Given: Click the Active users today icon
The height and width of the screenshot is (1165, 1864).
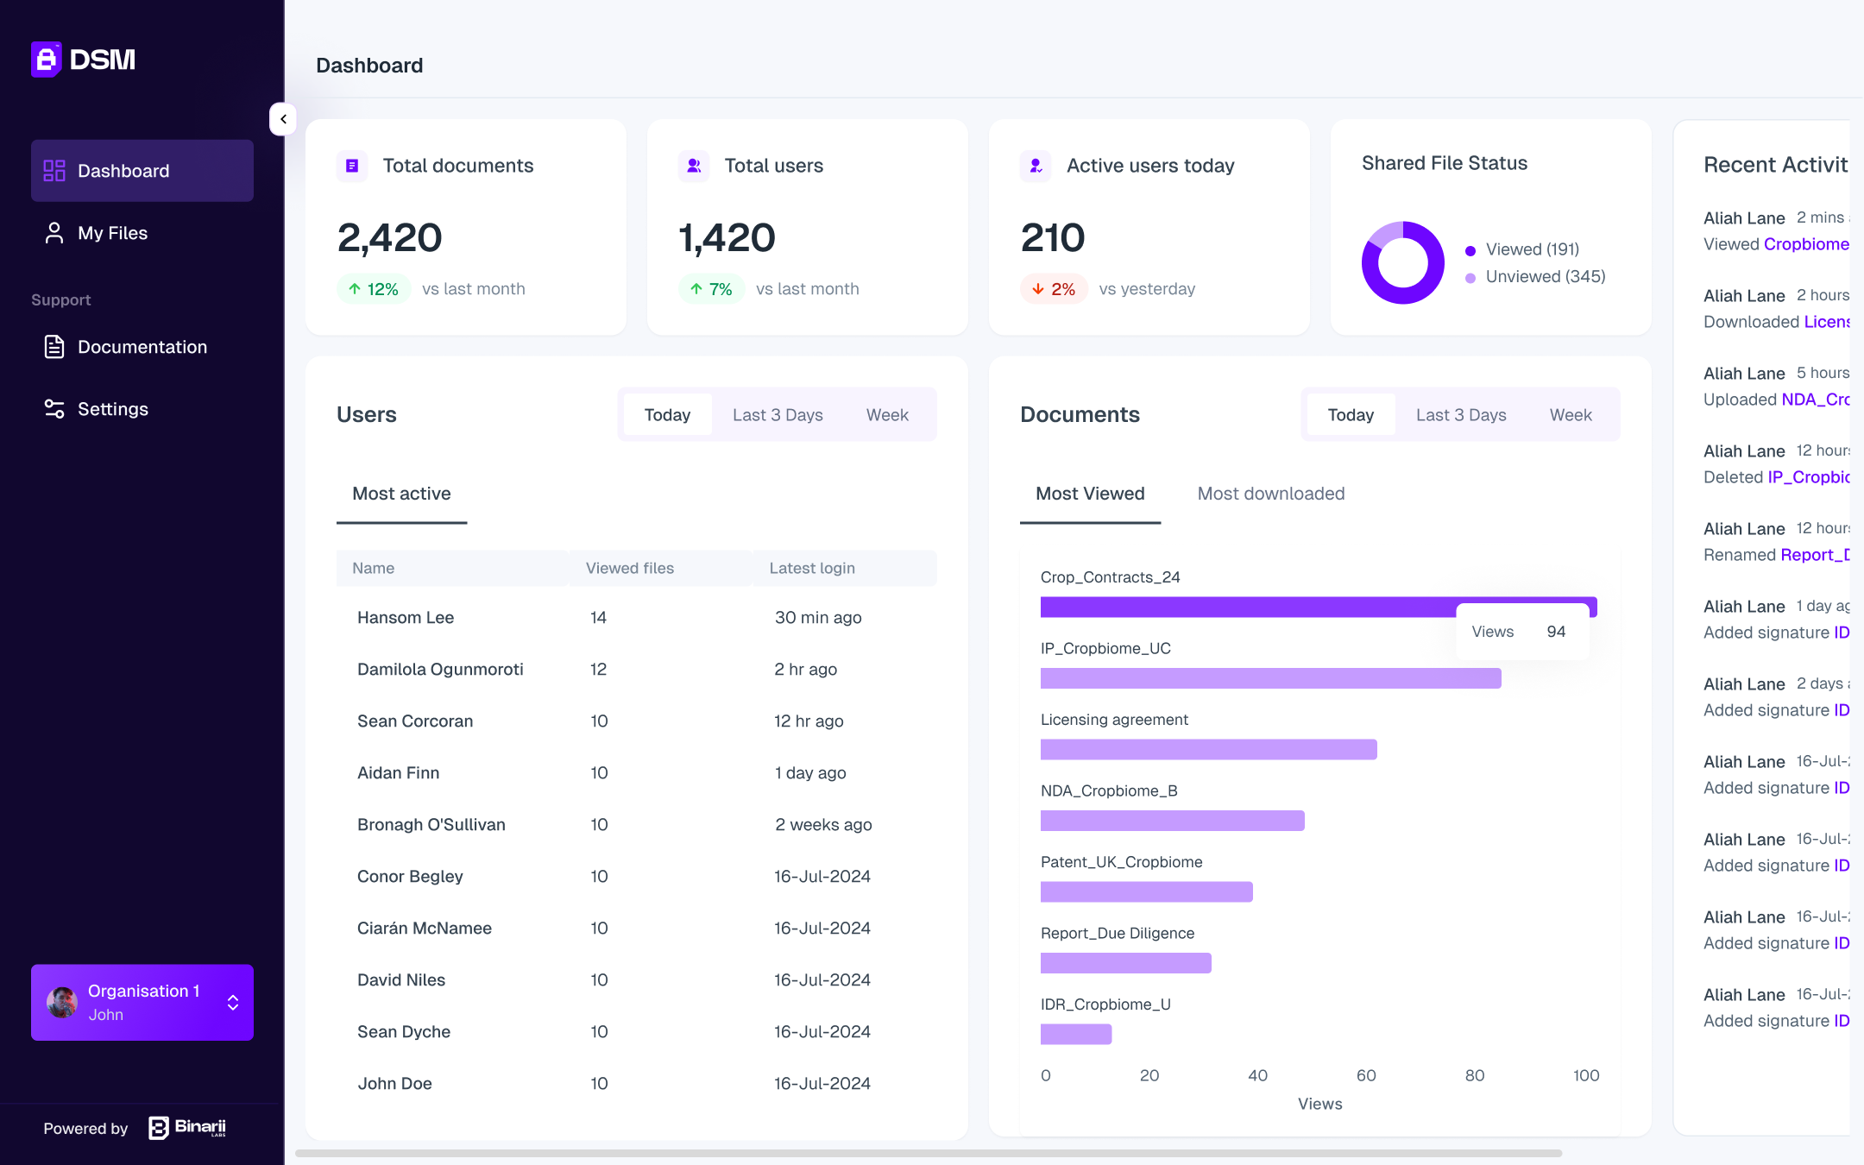Looking at the screenshot, I should [1036, 166].
